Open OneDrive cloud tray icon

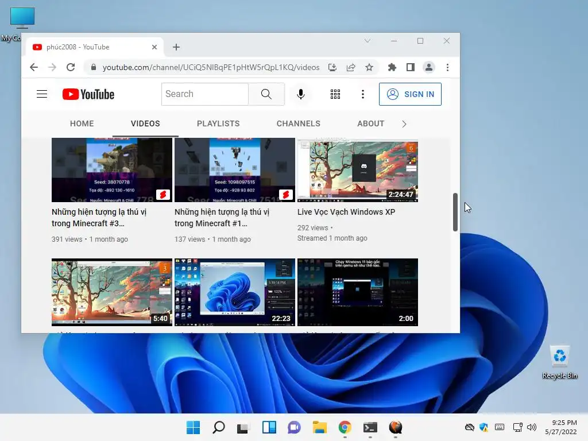[470, 427]
